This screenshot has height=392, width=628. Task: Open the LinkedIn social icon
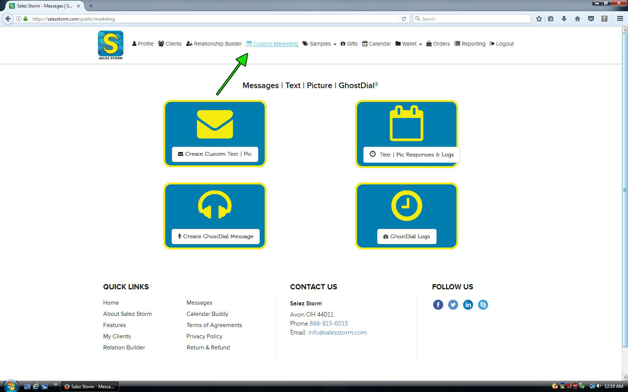[x=468, y=305]
